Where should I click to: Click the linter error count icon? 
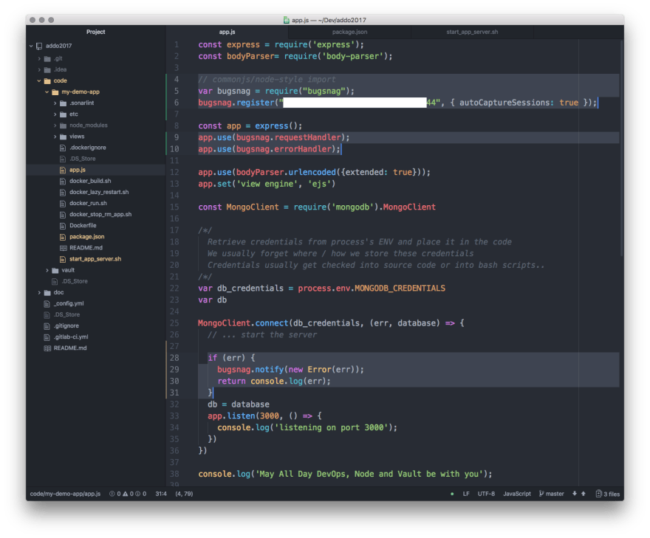[x=112, y=494]
